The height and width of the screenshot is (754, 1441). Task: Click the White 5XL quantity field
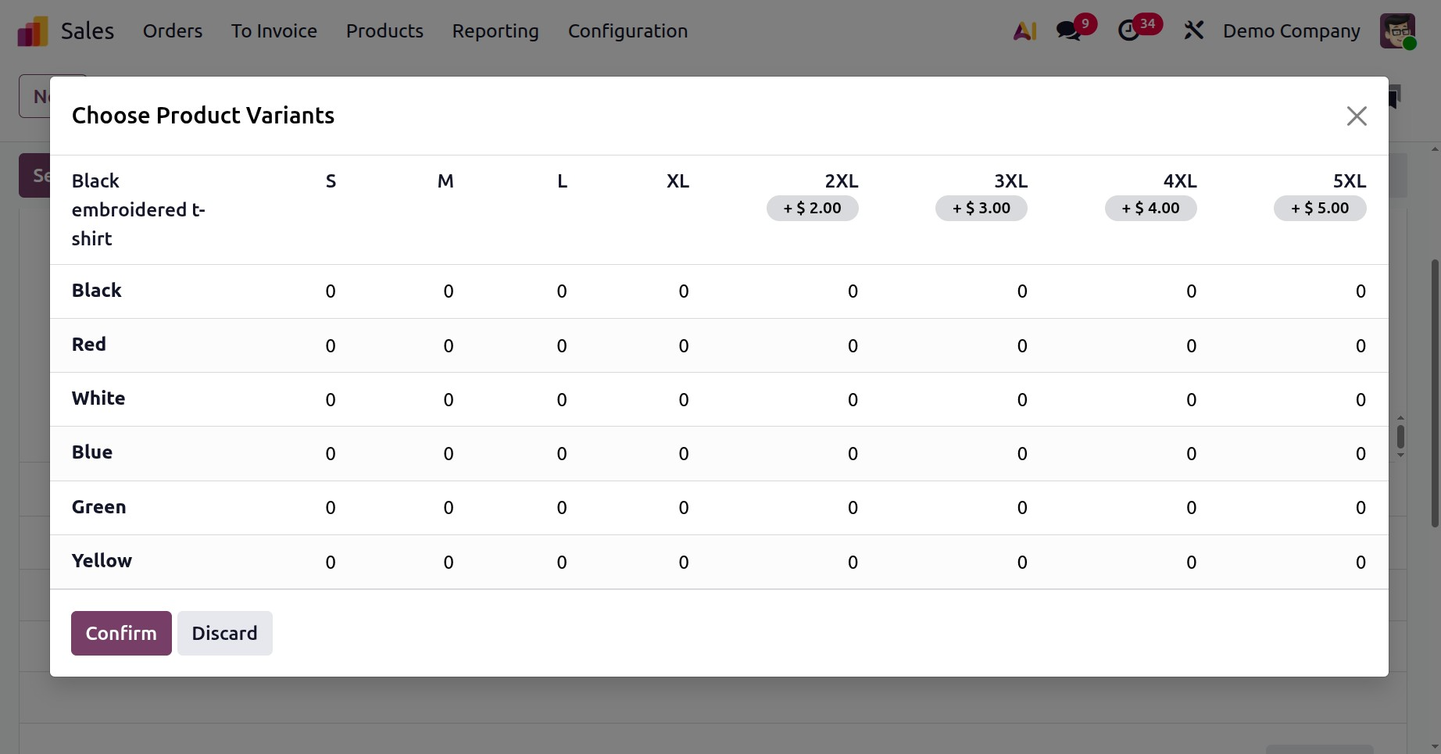pos(1361,400)
